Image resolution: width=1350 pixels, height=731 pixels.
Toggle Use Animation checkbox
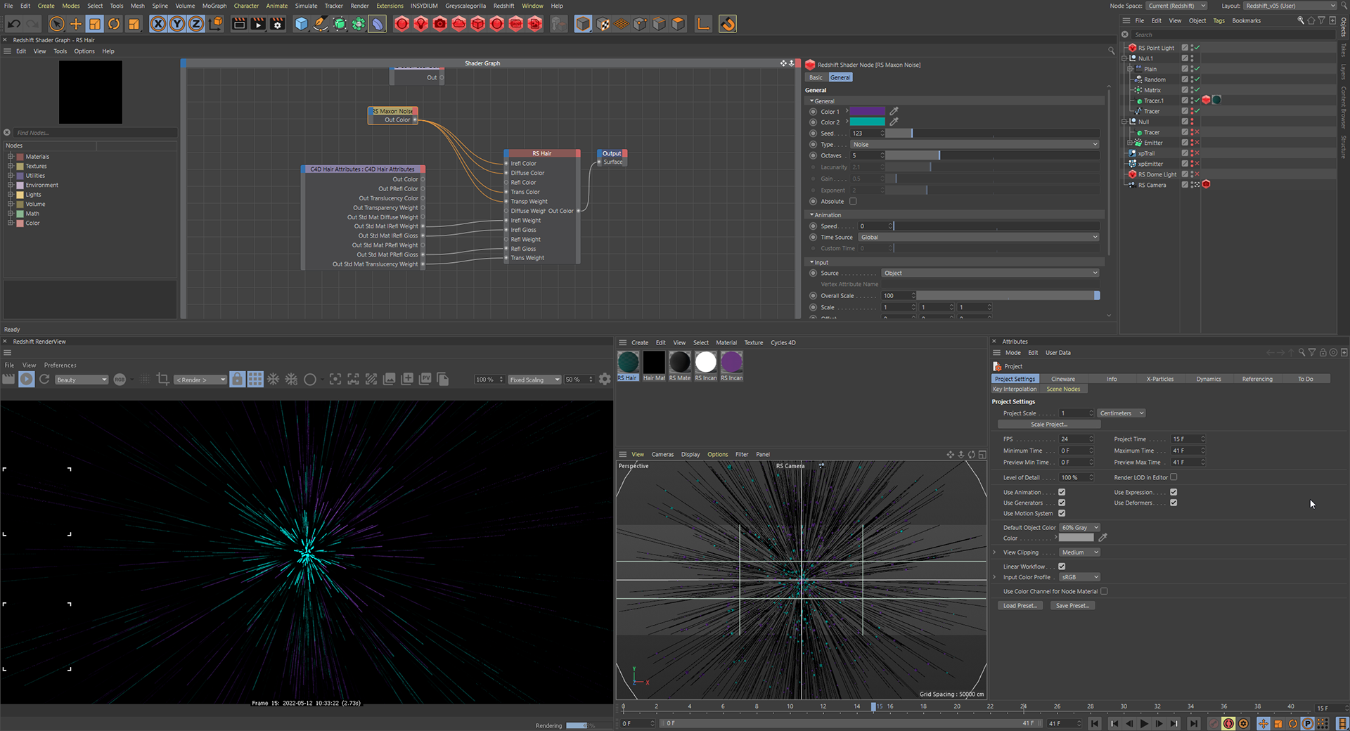click(1062, 492)
